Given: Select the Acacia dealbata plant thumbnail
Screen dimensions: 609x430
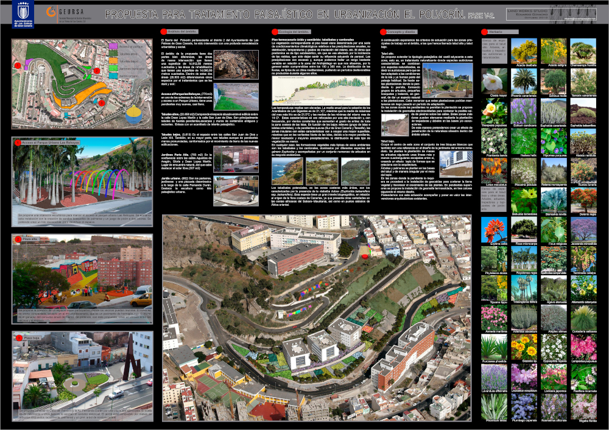Looking at the screenshot, I should [x=524, y=51].
